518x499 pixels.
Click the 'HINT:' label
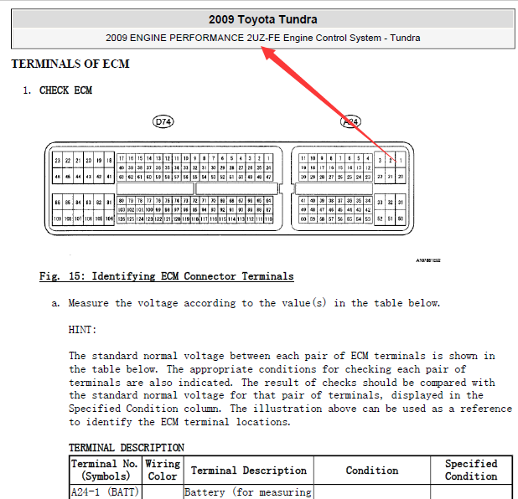point(82,330)
